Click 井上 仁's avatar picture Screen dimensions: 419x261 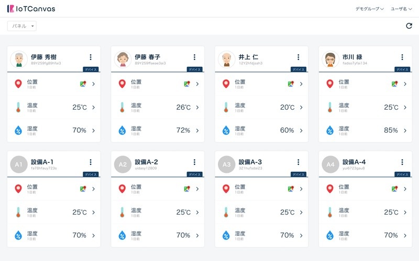(x=226, y=60)
